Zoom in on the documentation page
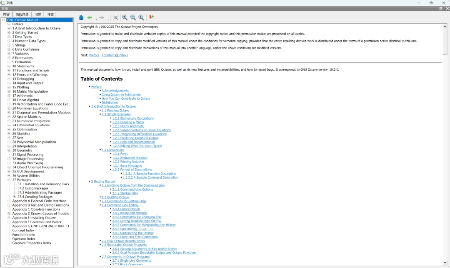 (x=125, y=17)
